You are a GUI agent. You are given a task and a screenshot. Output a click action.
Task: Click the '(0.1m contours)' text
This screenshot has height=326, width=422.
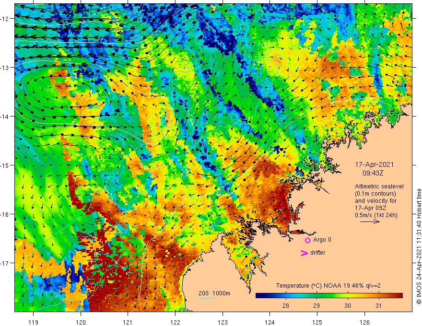coord(375,194)
